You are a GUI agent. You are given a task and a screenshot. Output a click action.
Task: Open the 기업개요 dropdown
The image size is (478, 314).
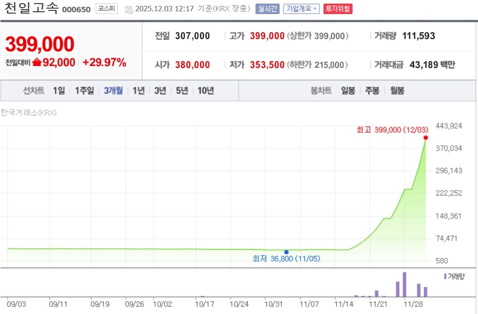pyautogui.click(x=301, y=9)
